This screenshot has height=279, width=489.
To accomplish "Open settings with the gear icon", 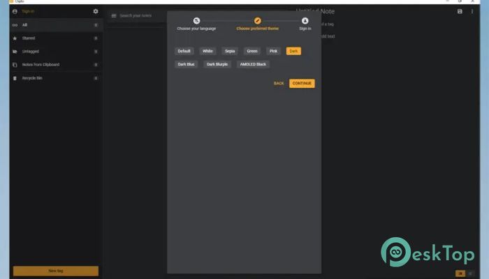I will click(x=96, y=11).
